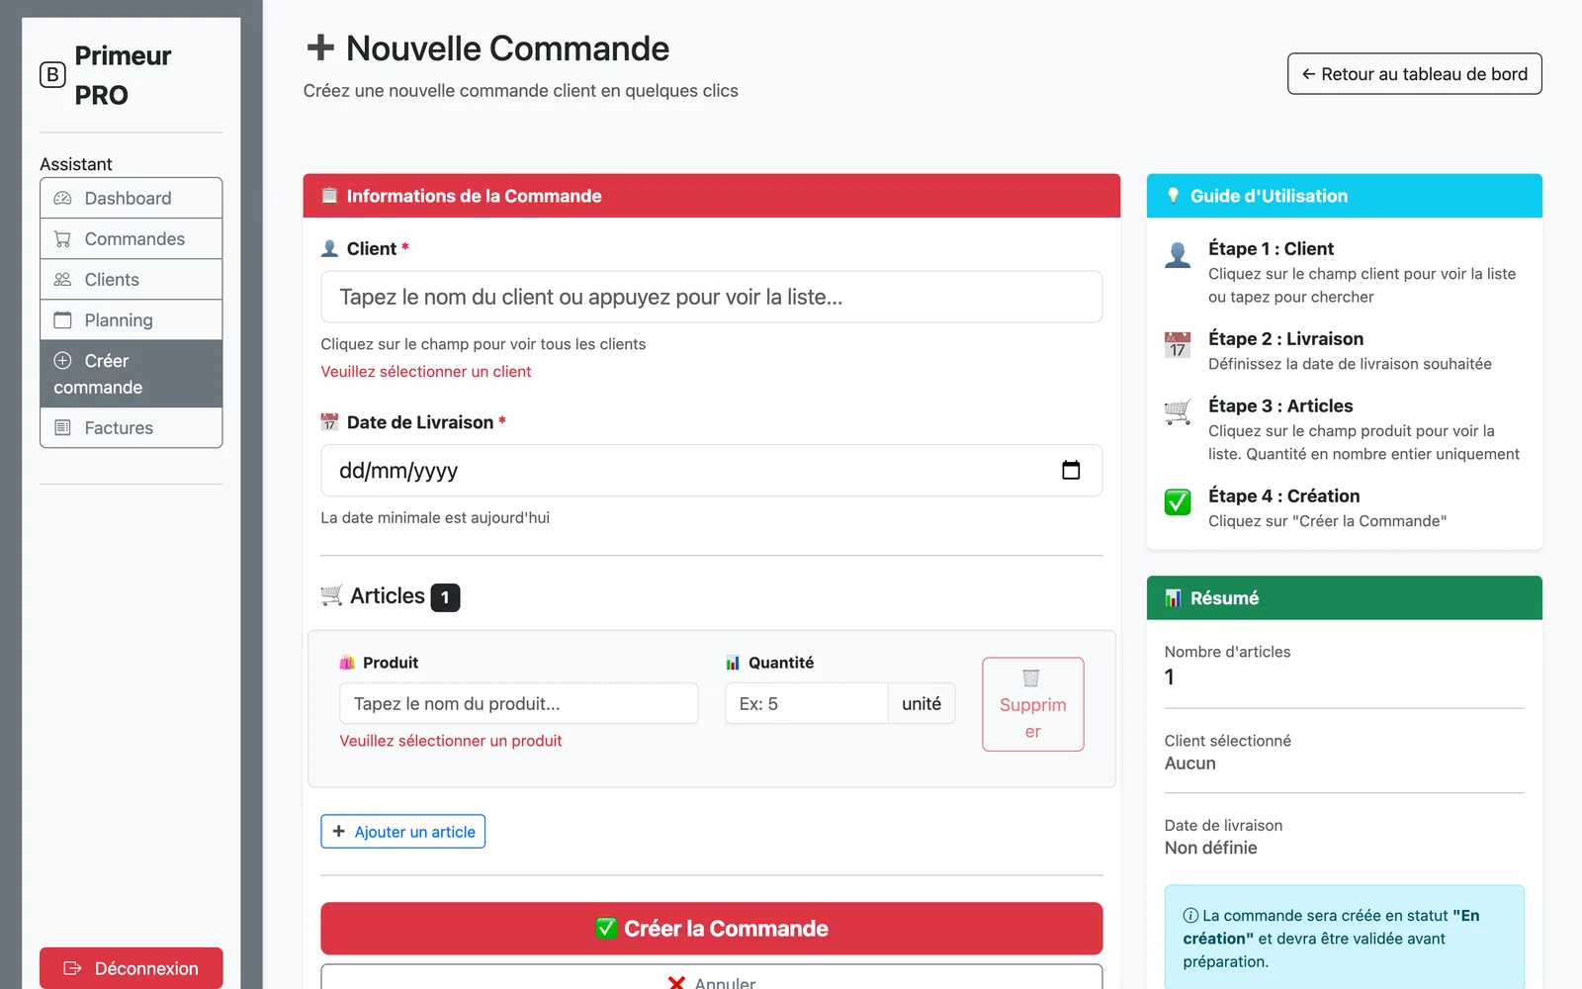
Task: Click the lightbulb icon in Guide d'Utilisation header
Action: [x=1174, y=196]
